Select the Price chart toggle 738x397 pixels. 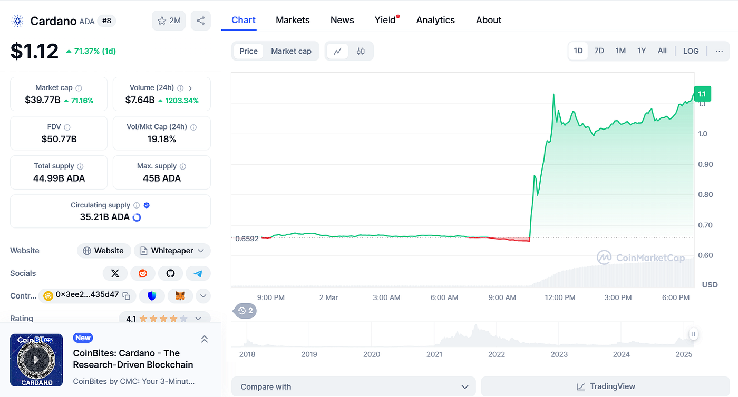[248, 51]
